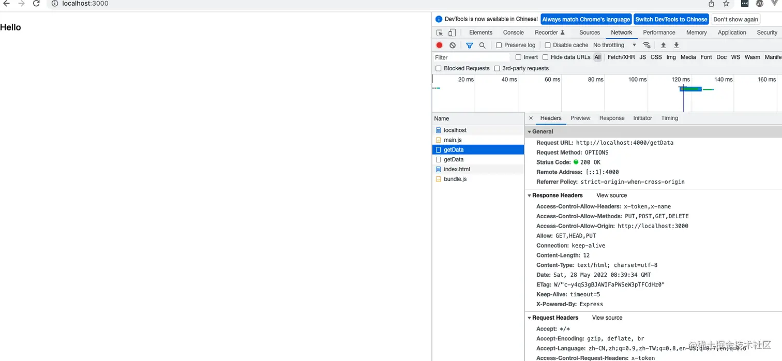The image size is (782, 361).
Task: Share this page via the share icon
Action: point(712,4)
